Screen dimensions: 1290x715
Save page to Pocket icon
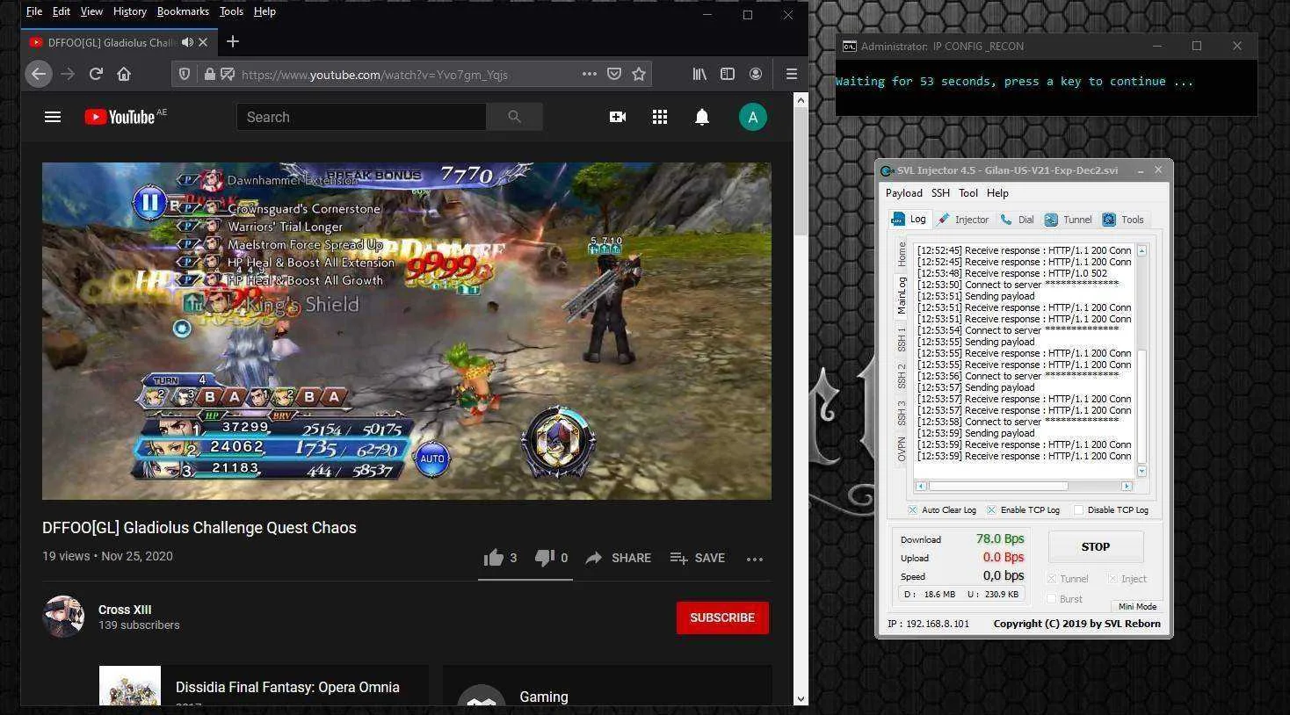pos(614,75)
